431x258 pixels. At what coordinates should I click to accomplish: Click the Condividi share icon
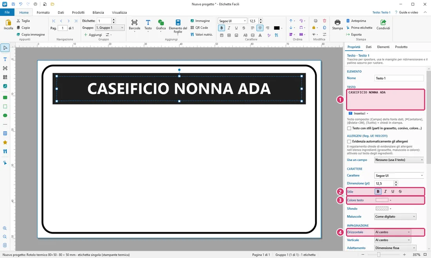click(x=383, y=24)
